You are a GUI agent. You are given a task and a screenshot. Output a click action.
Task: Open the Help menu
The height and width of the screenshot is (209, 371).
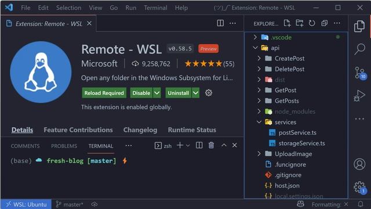pyautogui.click(x=181, y=8)
